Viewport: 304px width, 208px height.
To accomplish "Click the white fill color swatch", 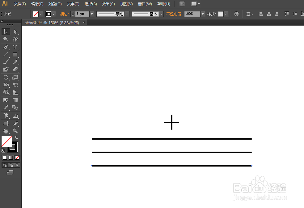I will click(5, 157).
